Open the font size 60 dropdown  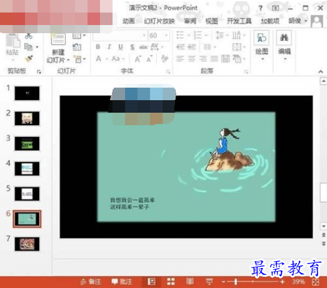click(167, 36)
